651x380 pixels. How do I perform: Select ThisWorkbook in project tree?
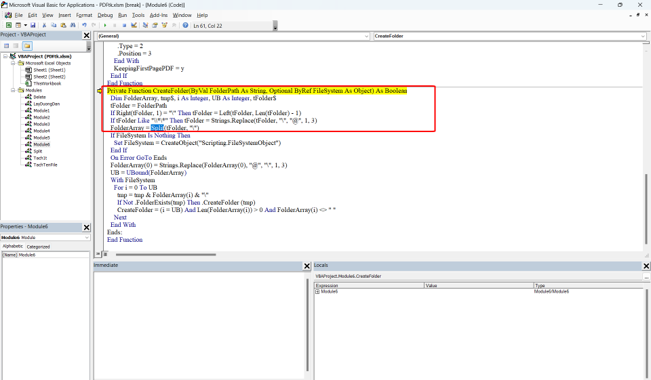point(47,83)
